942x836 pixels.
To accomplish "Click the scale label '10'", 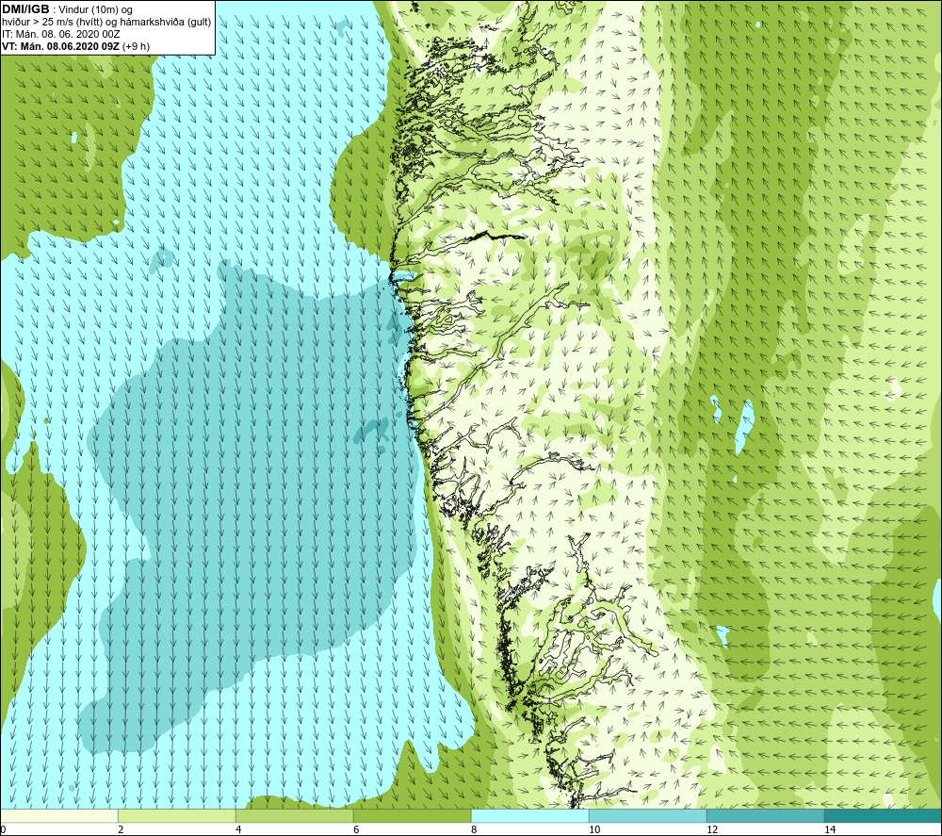I will (594, 829).
